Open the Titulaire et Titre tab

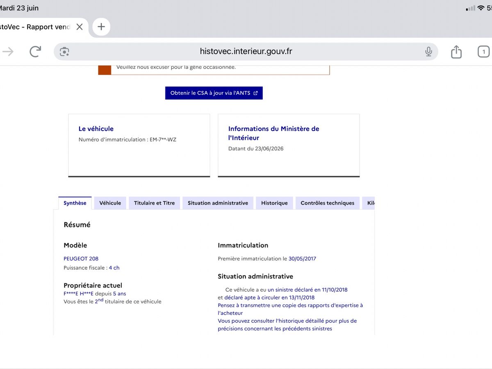154,203
